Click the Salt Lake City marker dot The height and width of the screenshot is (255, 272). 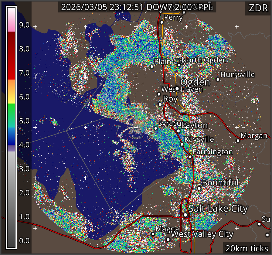185,215
